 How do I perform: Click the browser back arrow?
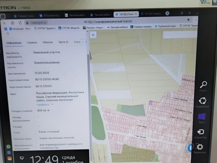click(4, 23)
